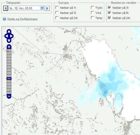Zoom out with the bottom minus button

pyautogui.click(x=9, y=96)
